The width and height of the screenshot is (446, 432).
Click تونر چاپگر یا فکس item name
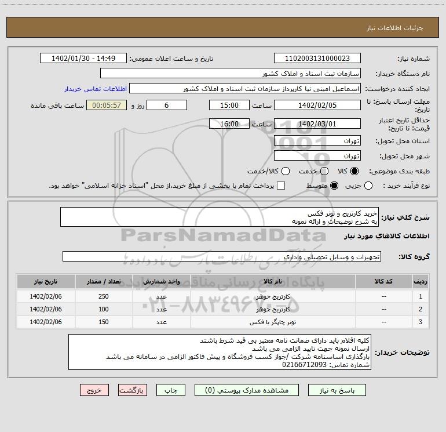tap(273, 322)
